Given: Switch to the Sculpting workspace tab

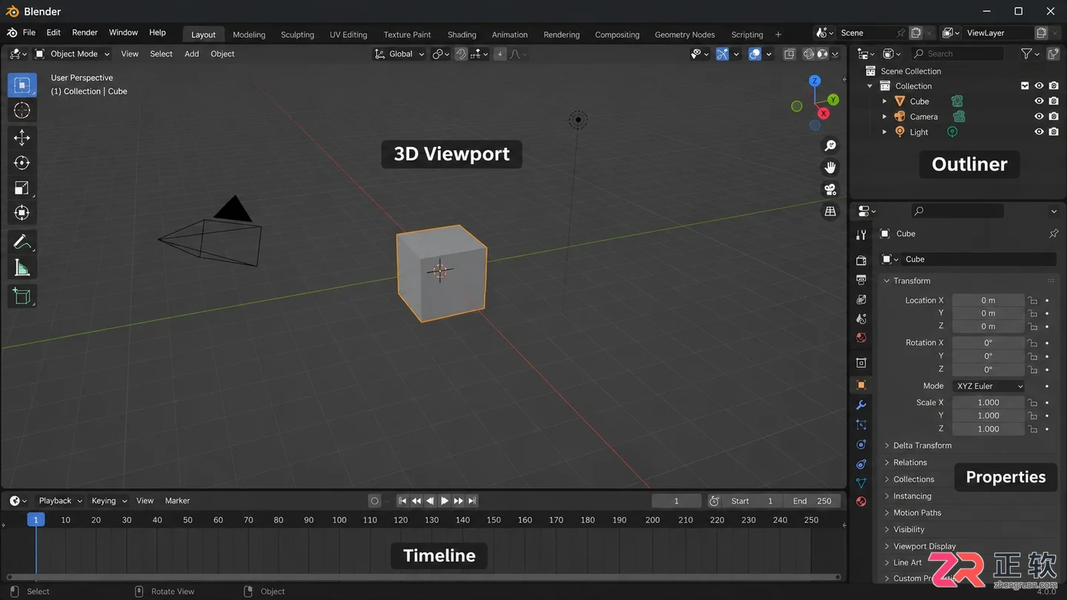Looking at the screenshot, I should (x=297, y=35).
